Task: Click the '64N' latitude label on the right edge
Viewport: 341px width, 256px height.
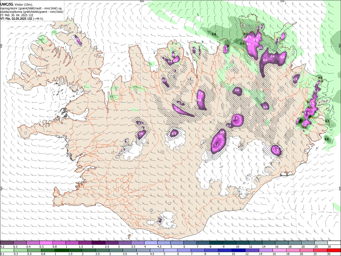Action: pyautogui.click(x=340, y=189)
